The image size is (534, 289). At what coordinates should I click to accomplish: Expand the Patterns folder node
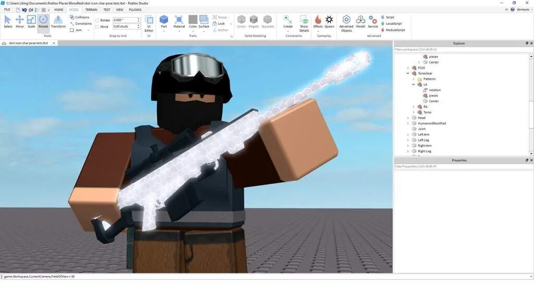pyautogui.click(x=414, y=79)
